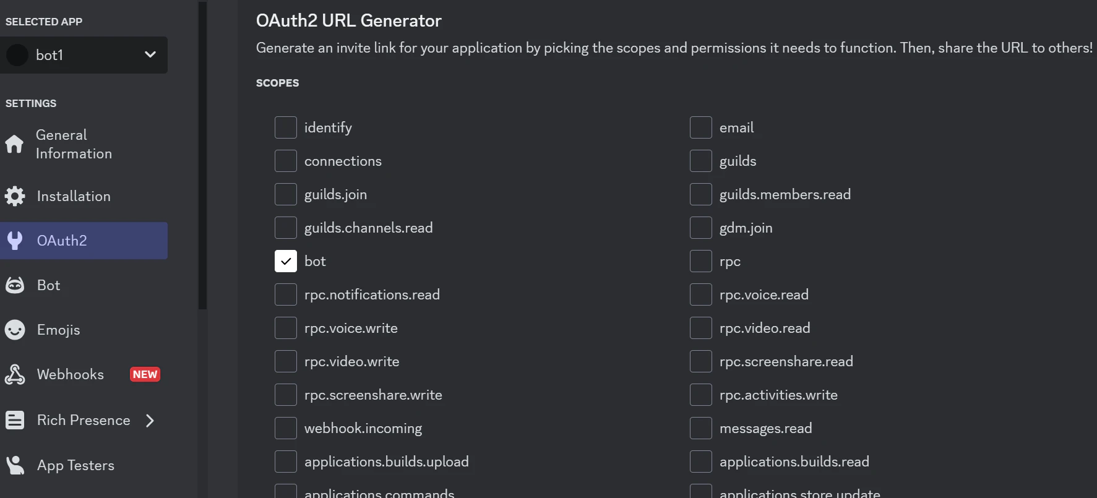Click the Installation gear icon

point(15,196)
